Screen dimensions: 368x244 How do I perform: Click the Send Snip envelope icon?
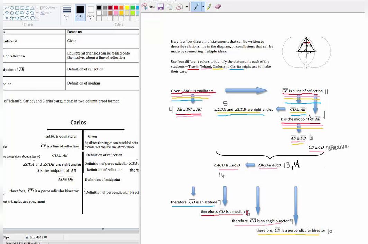(180, 7)
